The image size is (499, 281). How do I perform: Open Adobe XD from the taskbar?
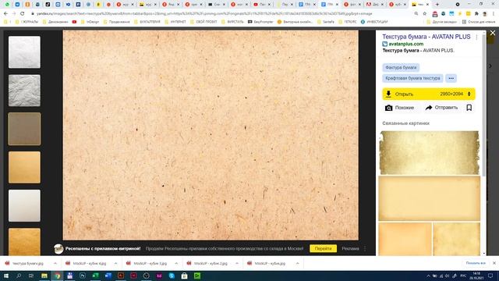pos(159,276)
